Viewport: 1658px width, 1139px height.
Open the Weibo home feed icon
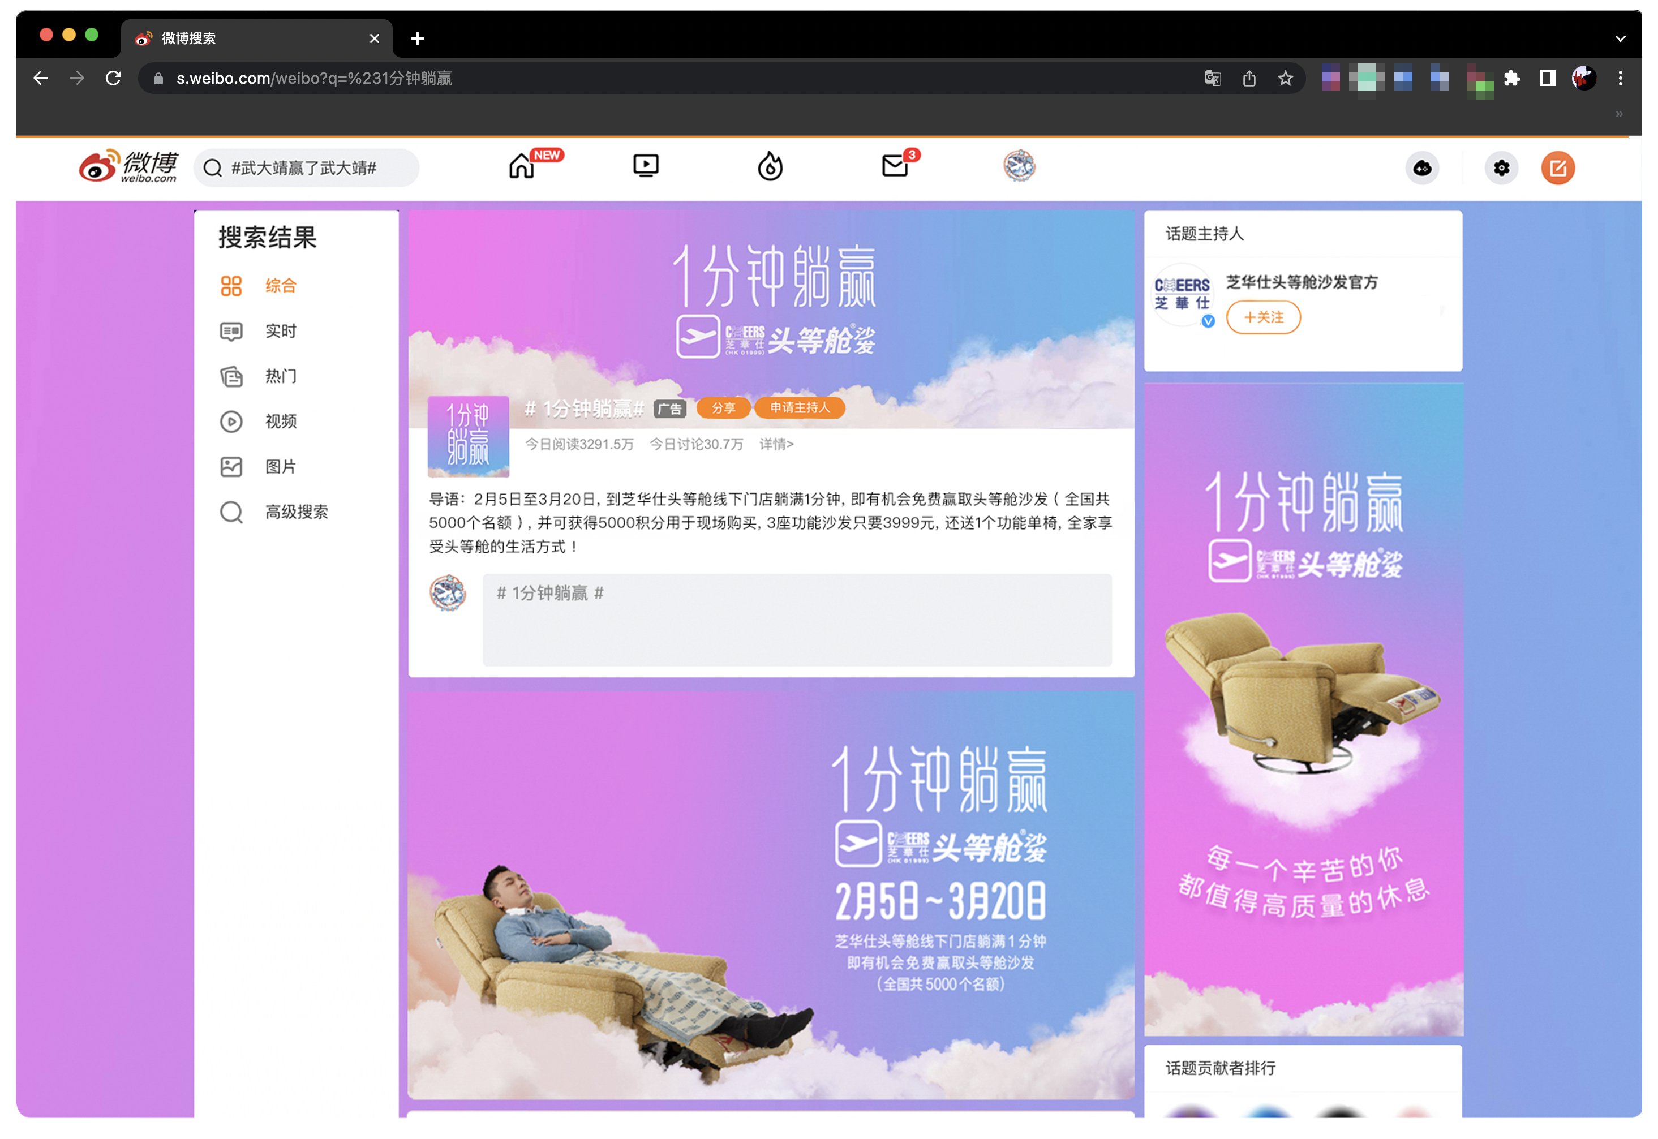pyautogui.click(x=521, y=167)
